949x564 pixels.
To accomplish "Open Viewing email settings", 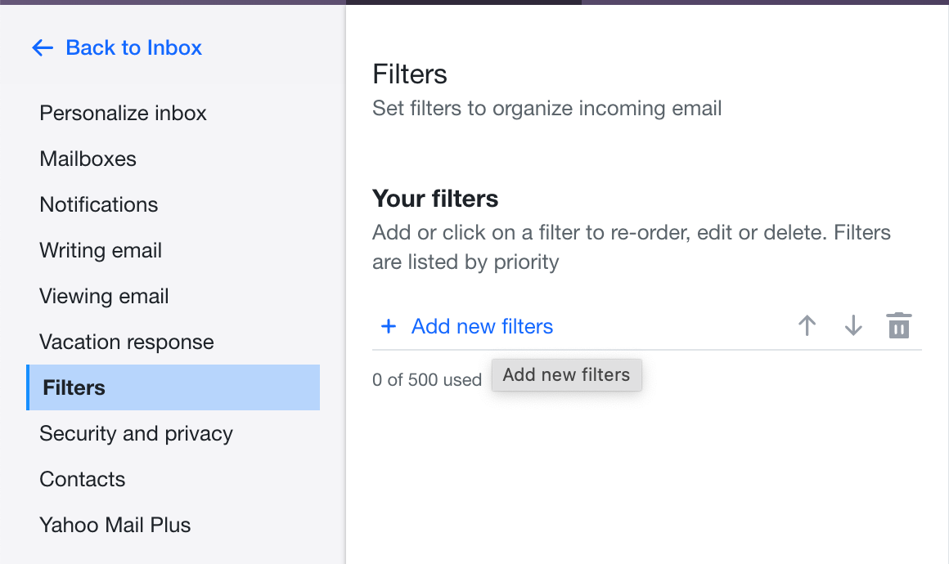I will point(104,296).
